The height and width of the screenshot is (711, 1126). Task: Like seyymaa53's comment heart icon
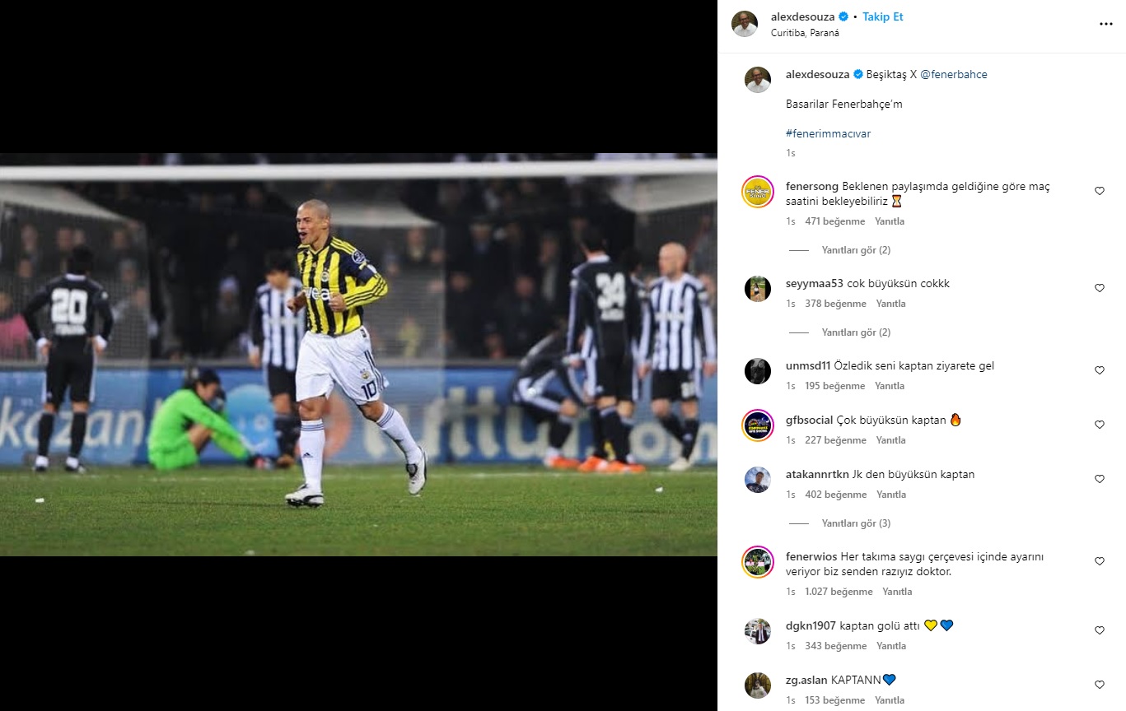coord(1099,288)
